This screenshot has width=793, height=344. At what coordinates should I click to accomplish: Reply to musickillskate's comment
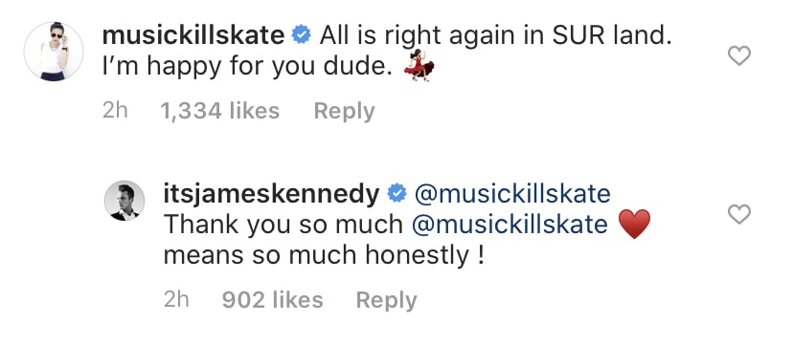click(x=345, y=112)
